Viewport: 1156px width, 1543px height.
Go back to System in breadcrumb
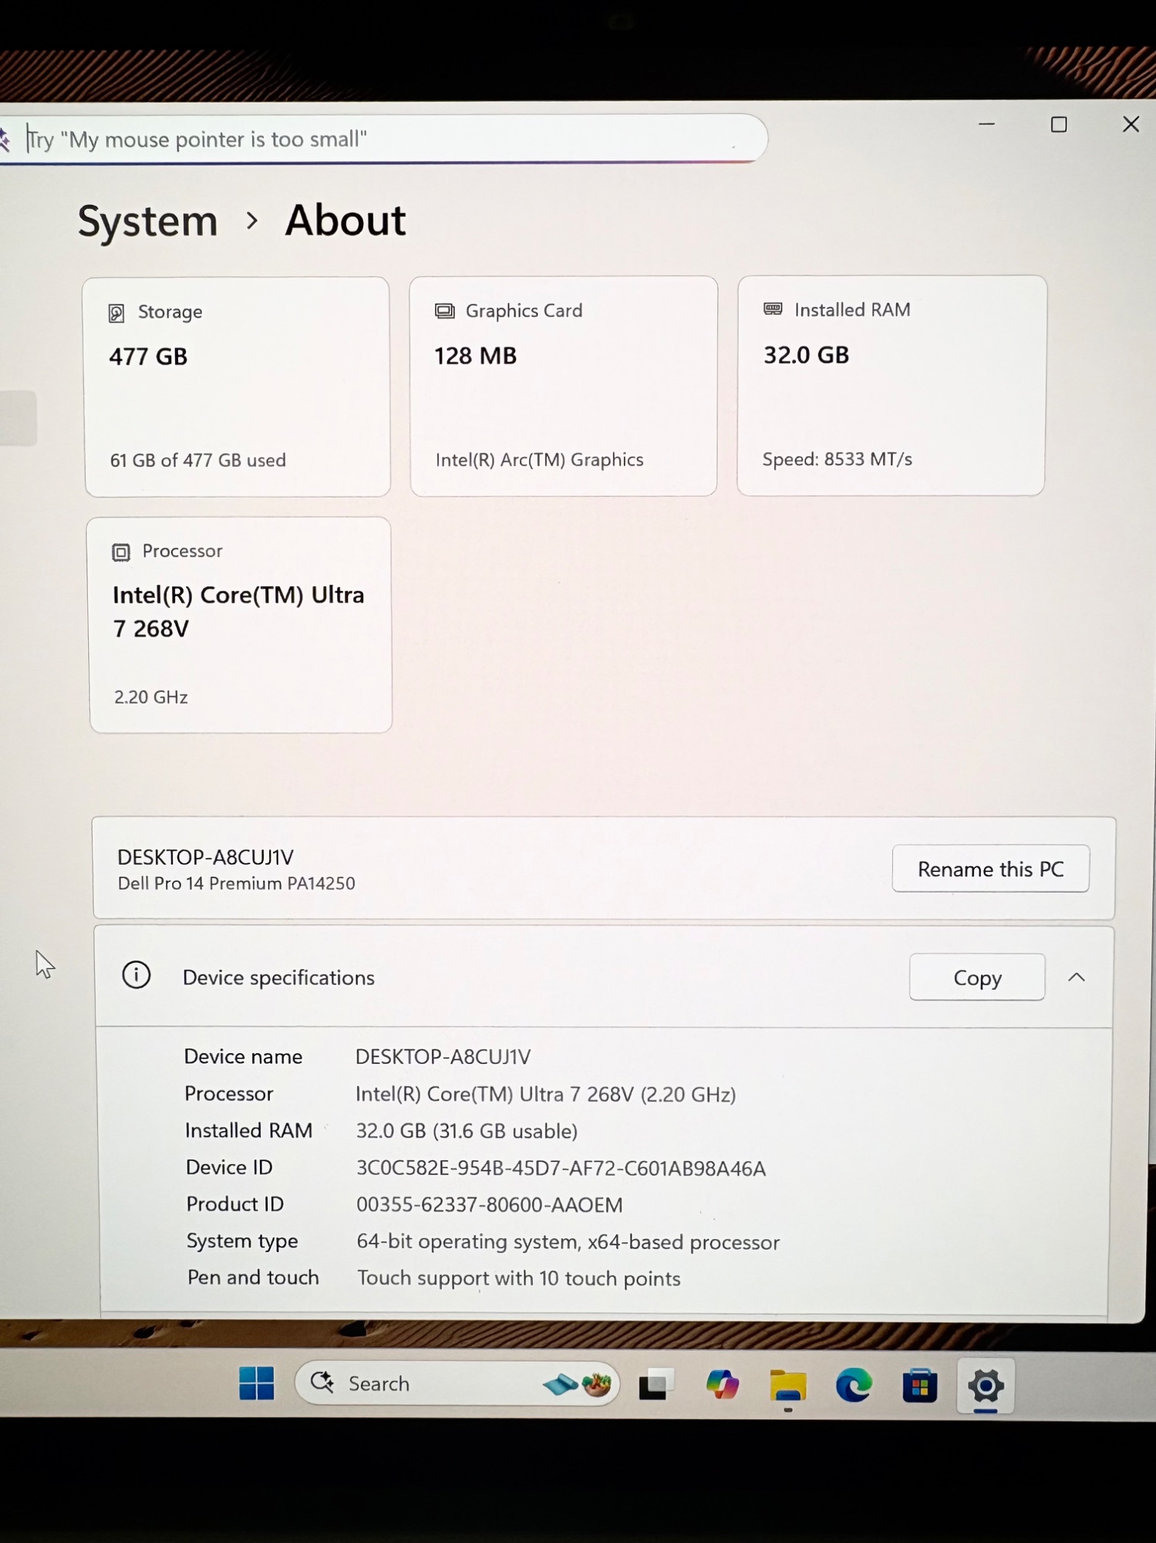[x=148, y=221]
